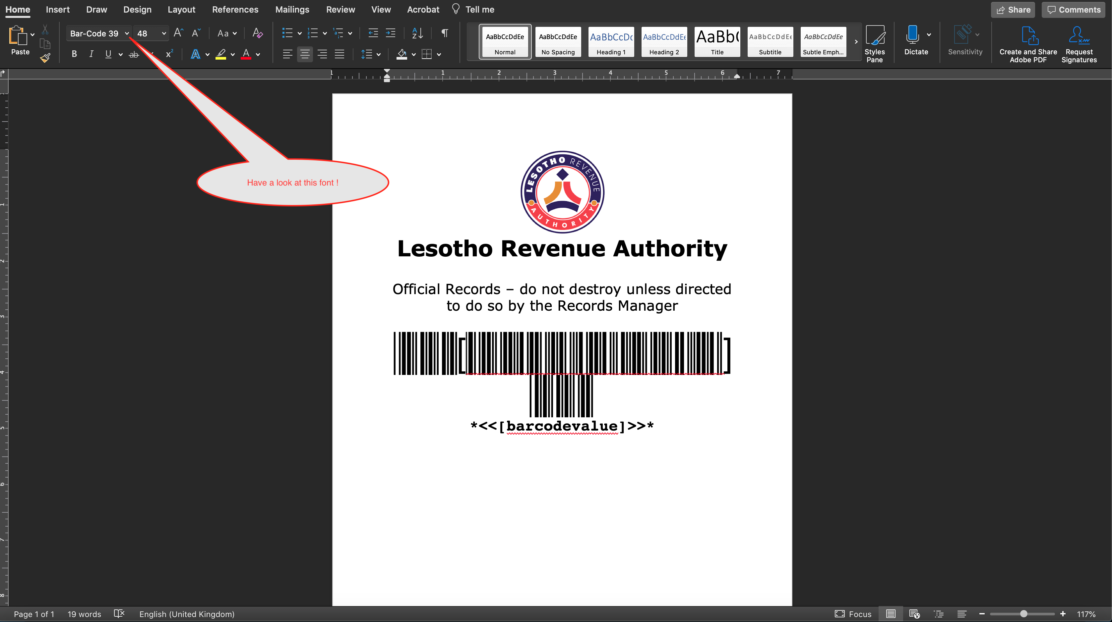Image resolution: width=1112 pixels, height=622 pixels.
Task: Open the font name dropdown showing Bar-Code 39
Action: 127,33
